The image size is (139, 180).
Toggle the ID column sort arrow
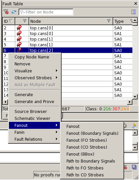coord(11,21)
